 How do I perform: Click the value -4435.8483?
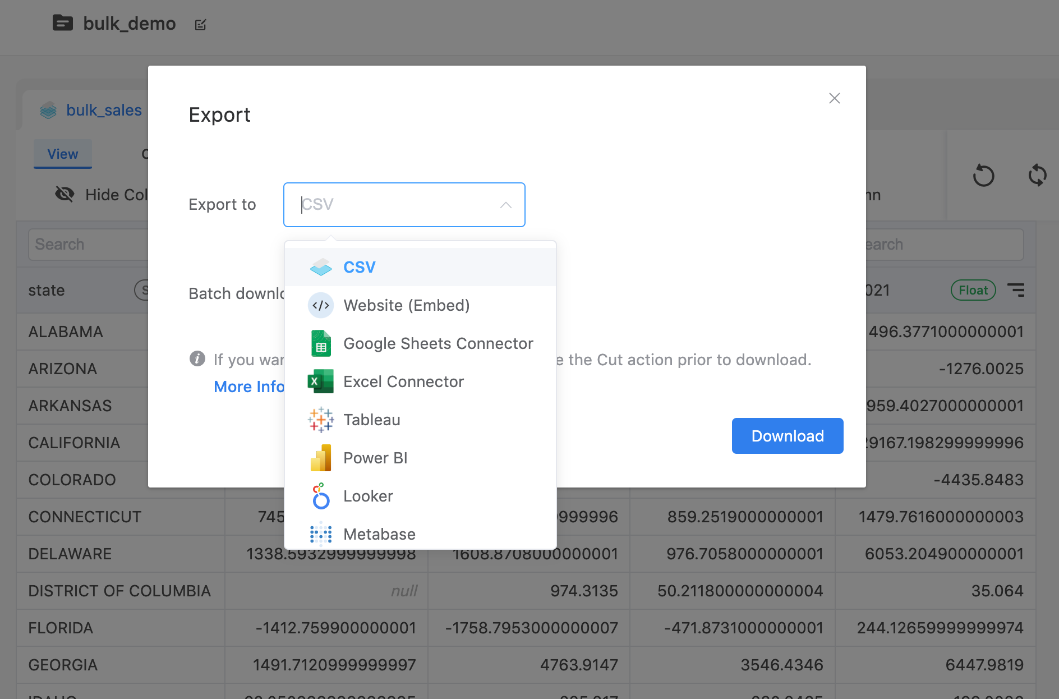tap(979, 480)
